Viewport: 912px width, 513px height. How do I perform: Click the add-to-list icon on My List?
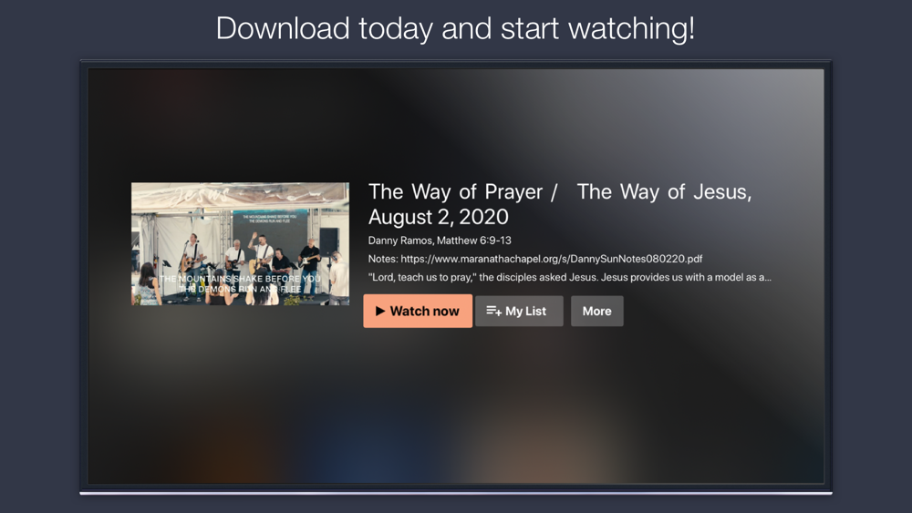(x=493, y=311)
